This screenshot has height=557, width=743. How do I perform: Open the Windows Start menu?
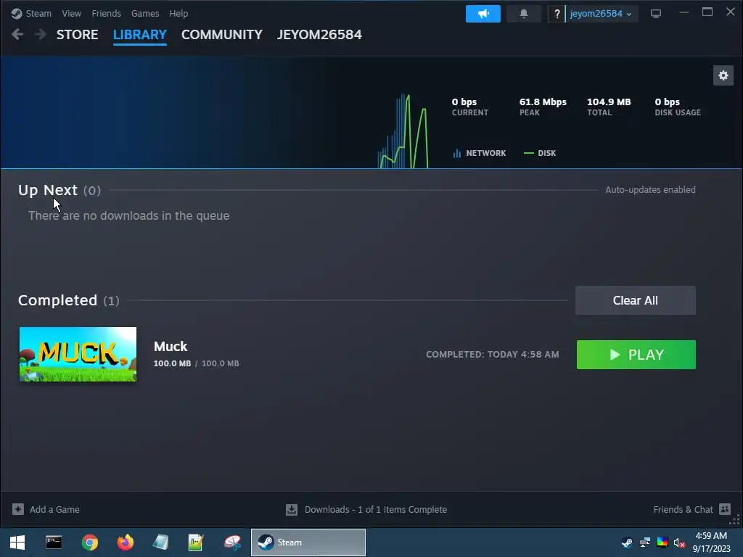pyautogui.click(x=17, y=542)
